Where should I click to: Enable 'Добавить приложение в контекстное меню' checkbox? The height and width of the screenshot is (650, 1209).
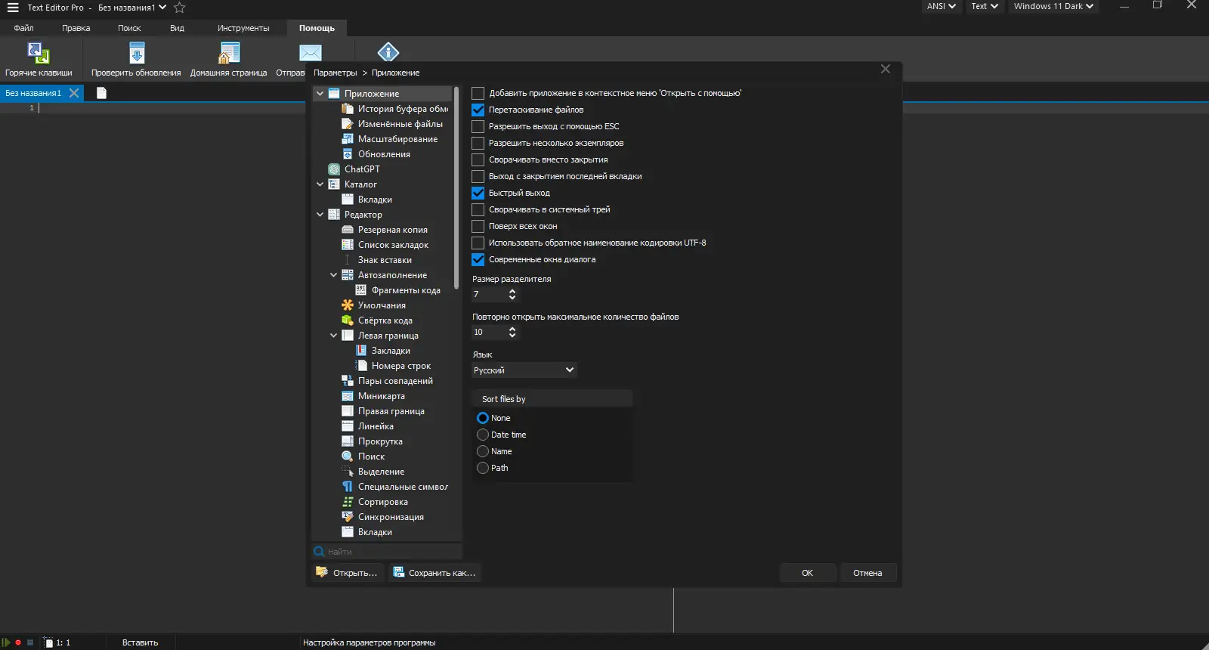tap(478, 93)
